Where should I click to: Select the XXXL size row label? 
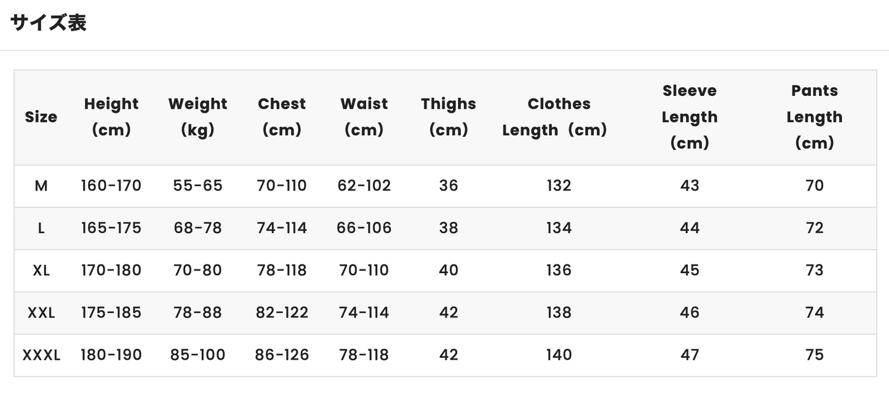point(41,355)
